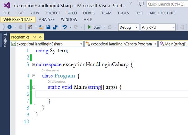The height and width of the screenshot is (135, 188).
Task: Click the 0 references link above class Program
Action: (51, 70)
